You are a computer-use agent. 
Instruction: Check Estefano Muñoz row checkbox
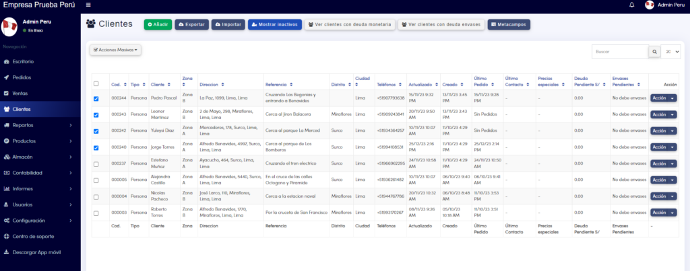click(96, 164)
